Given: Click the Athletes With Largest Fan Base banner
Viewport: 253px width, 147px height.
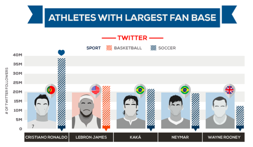Looking at the screenshot, I should 132,18.
